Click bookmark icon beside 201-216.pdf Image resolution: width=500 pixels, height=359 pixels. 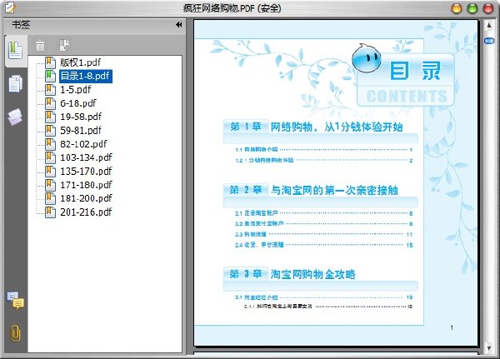[50, 212]
